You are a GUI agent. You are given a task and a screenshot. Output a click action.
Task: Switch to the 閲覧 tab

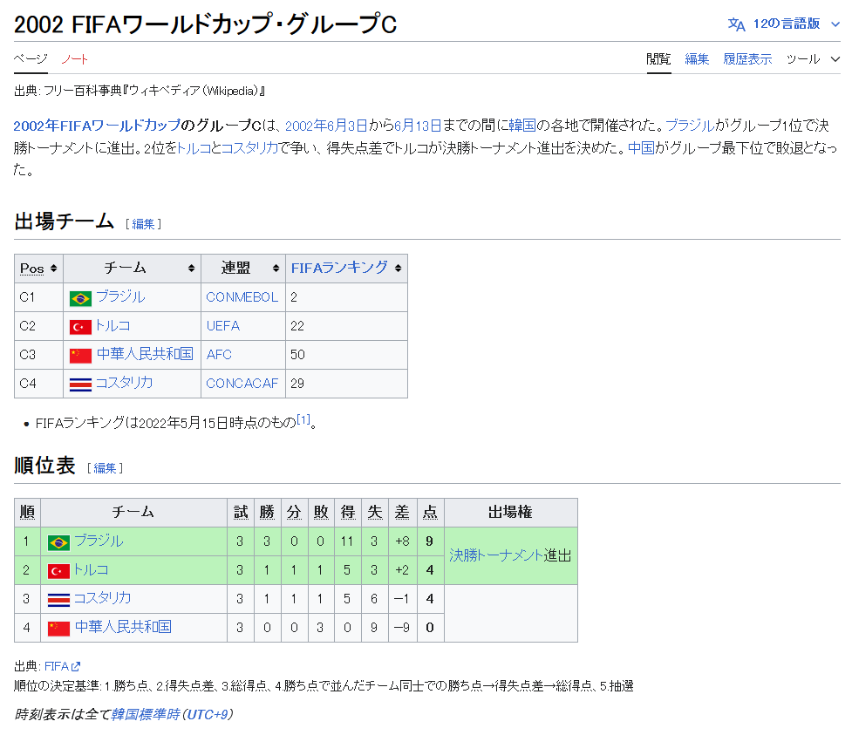[x=658, y=59]
